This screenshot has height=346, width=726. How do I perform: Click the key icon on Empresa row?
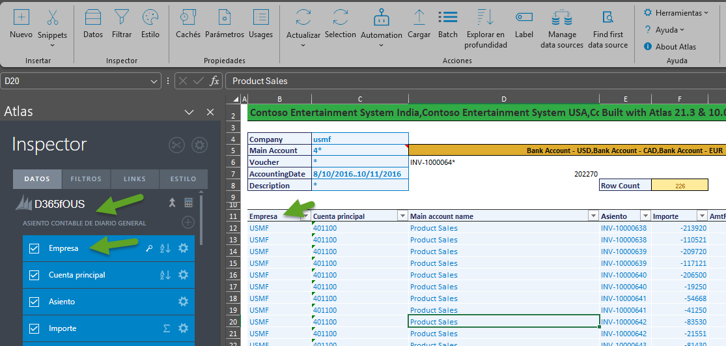tap(148, 248)
